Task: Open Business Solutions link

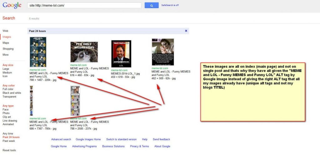Action: coord(113,146)
